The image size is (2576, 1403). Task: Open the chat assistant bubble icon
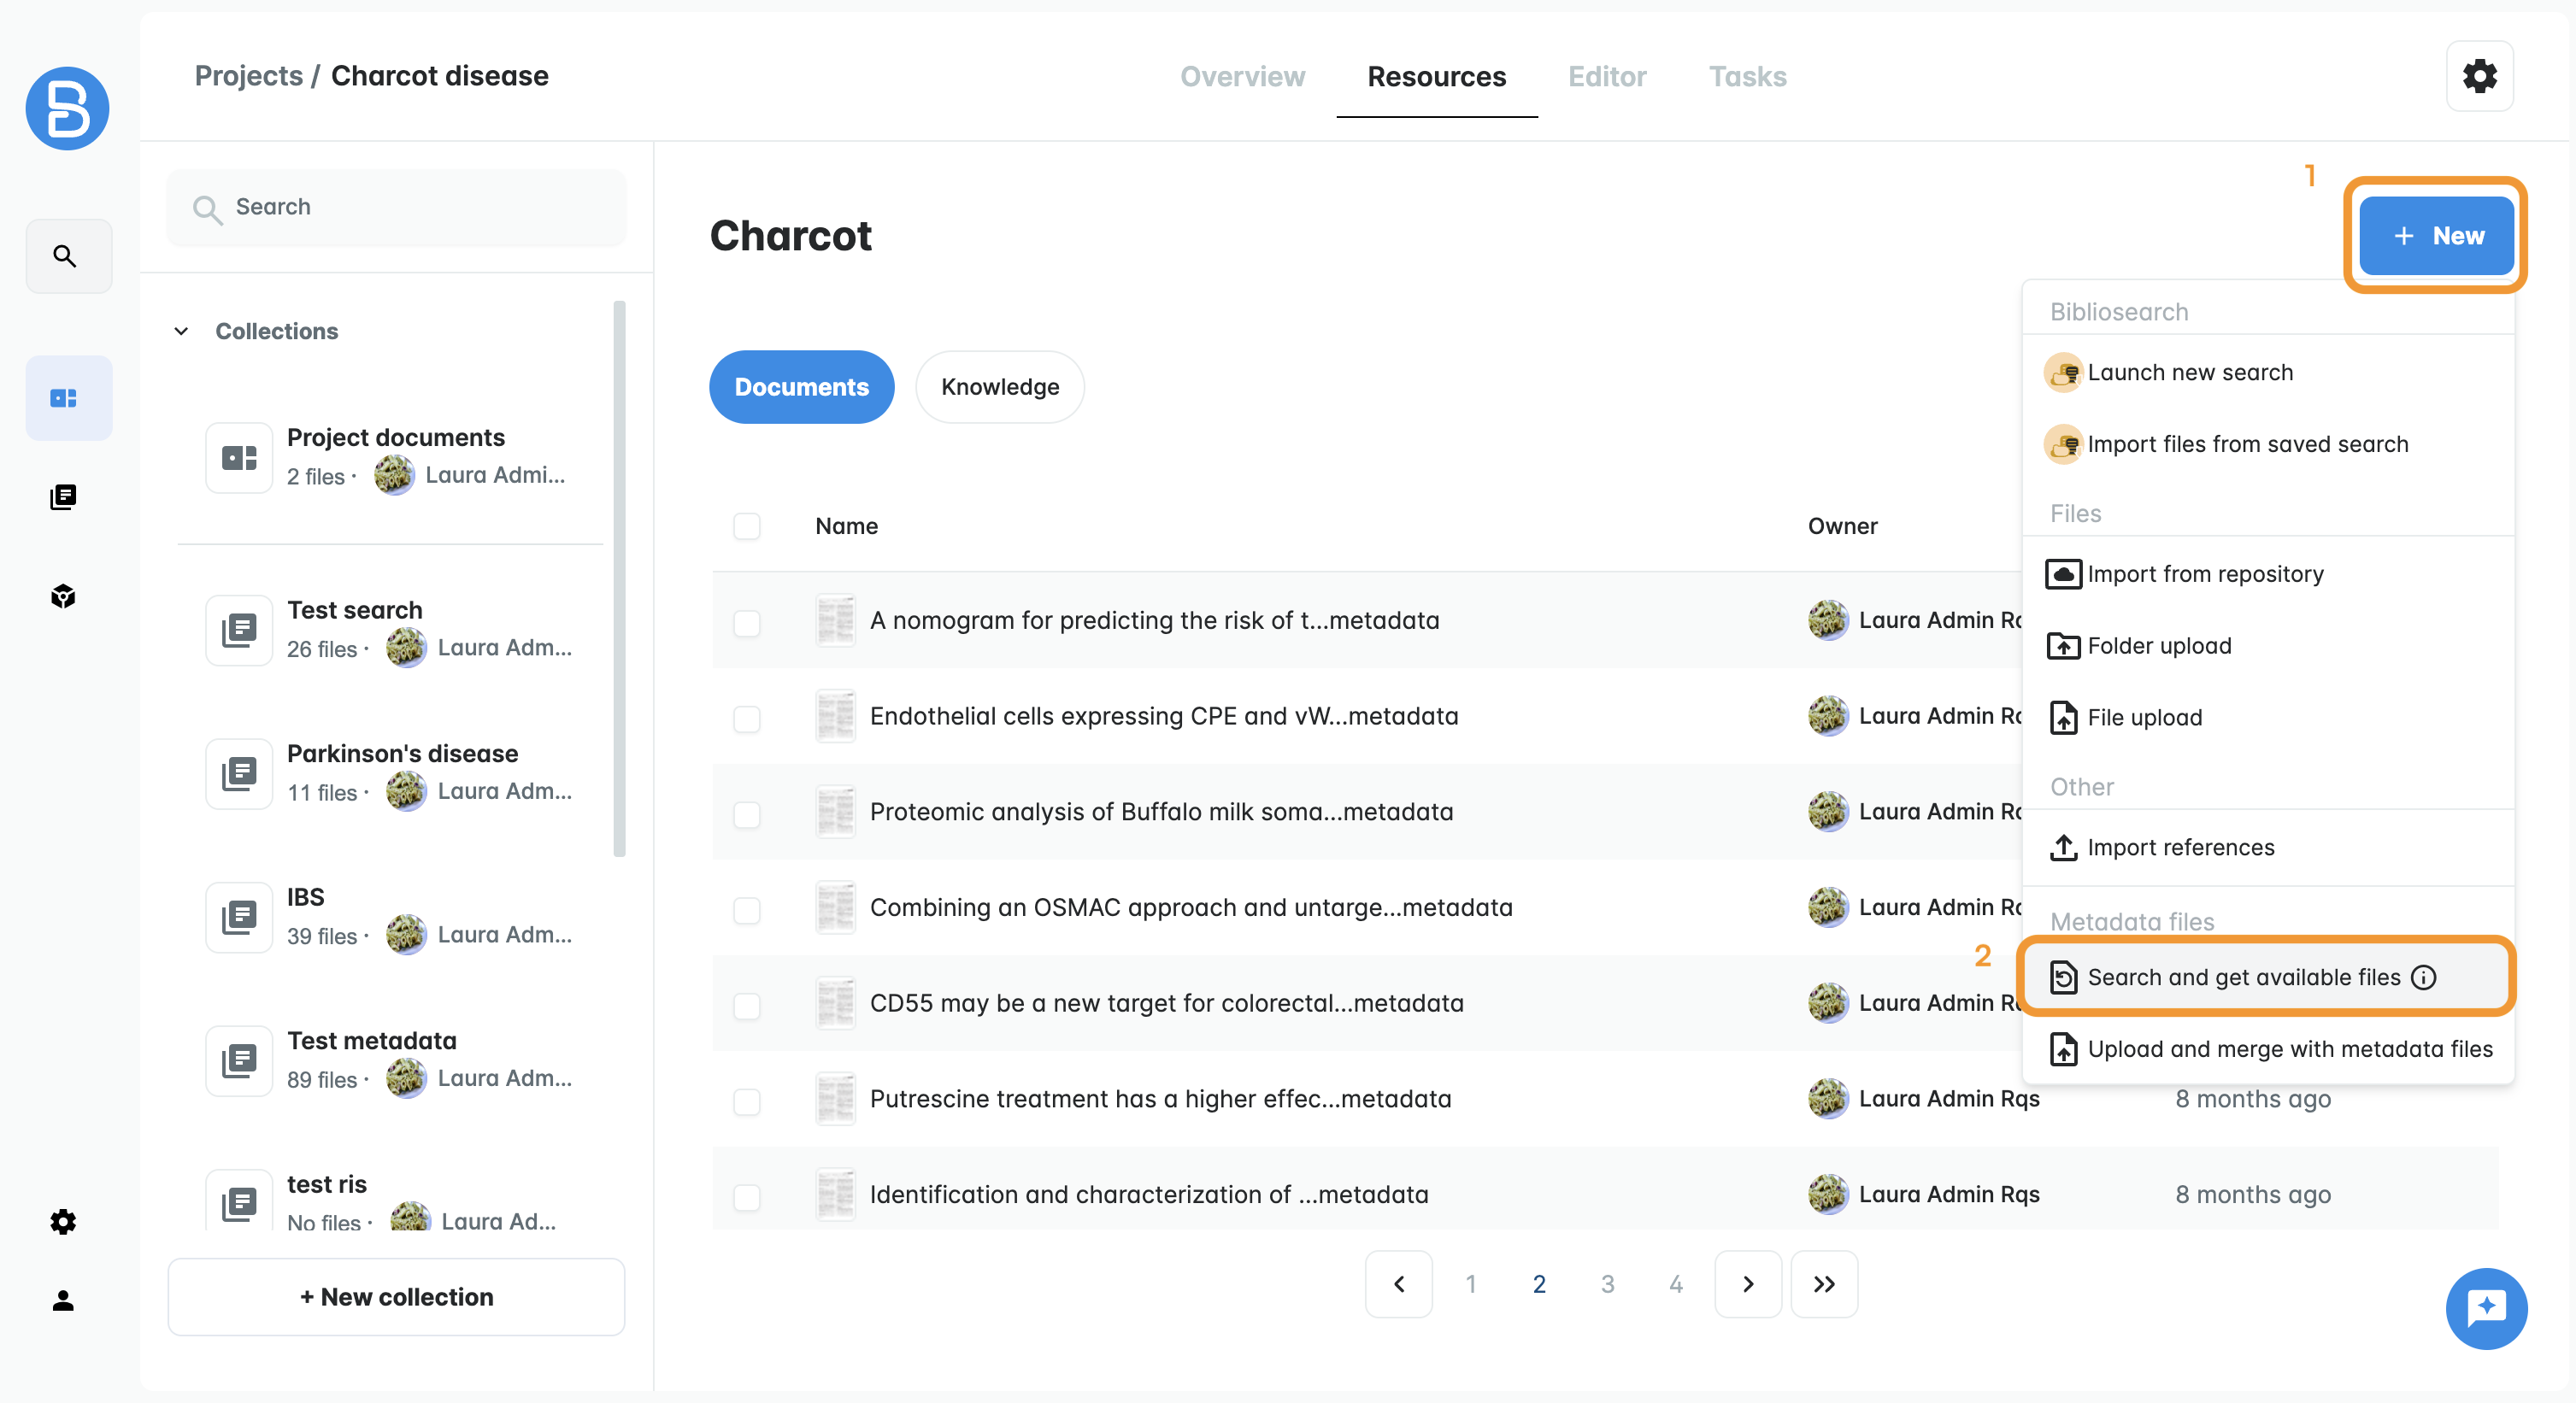click(2485, 1307)
